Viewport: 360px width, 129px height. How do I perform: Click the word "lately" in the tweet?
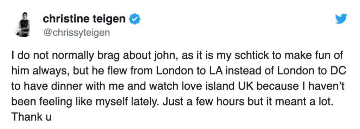145,102
